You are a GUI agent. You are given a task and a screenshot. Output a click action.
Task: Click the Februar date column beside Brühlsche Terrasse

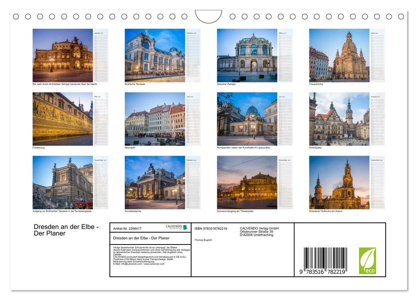193,55
